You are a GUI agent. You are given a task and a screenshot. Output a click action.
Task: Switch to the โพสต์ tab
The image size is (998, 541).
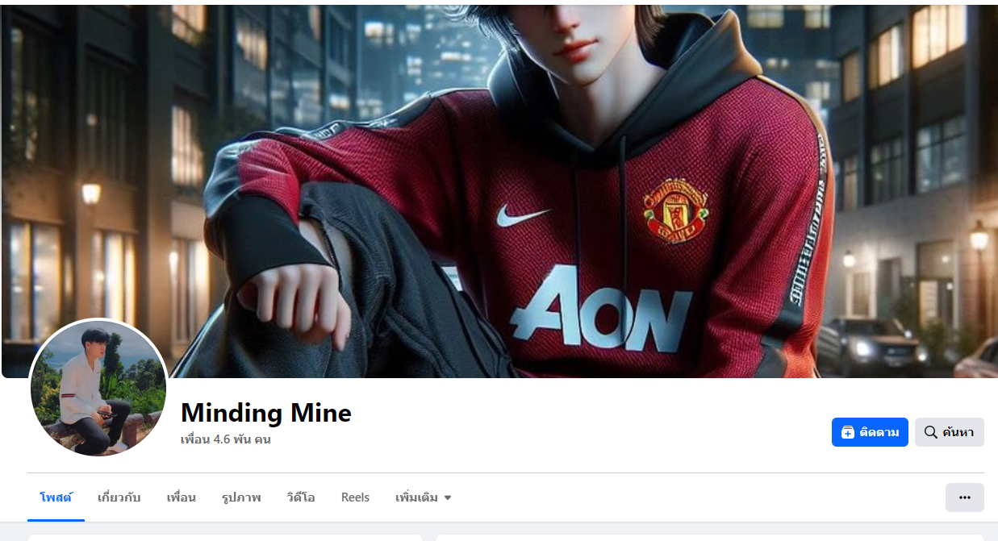pos(56,497)
